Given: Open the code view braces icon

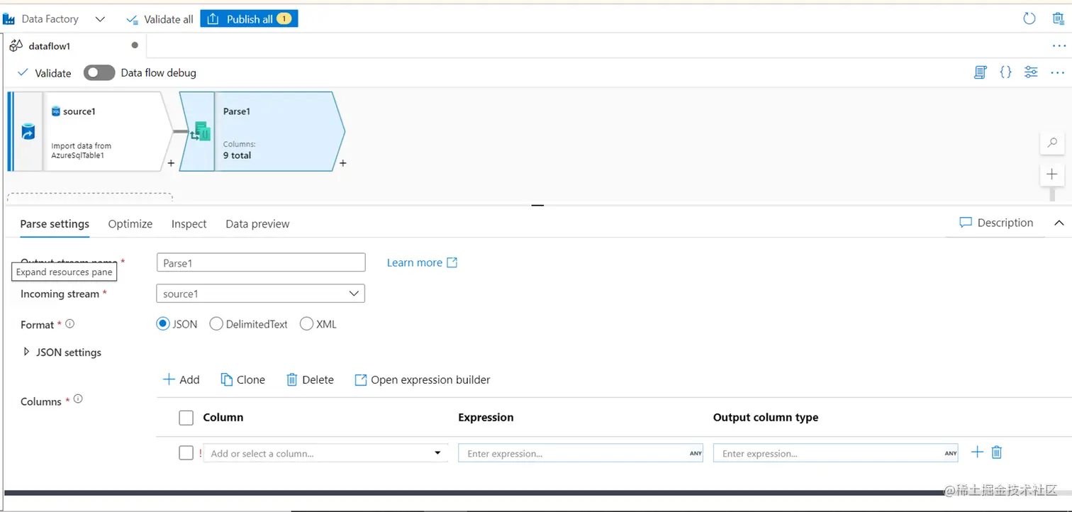Looking at the screenshot, I should point(1005,72).
